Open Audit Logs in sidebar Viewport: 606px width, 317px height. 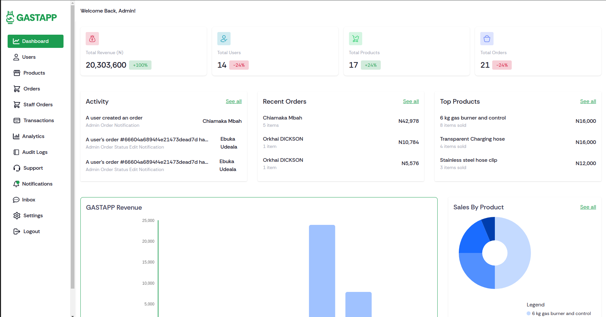[x=35, y=152]
